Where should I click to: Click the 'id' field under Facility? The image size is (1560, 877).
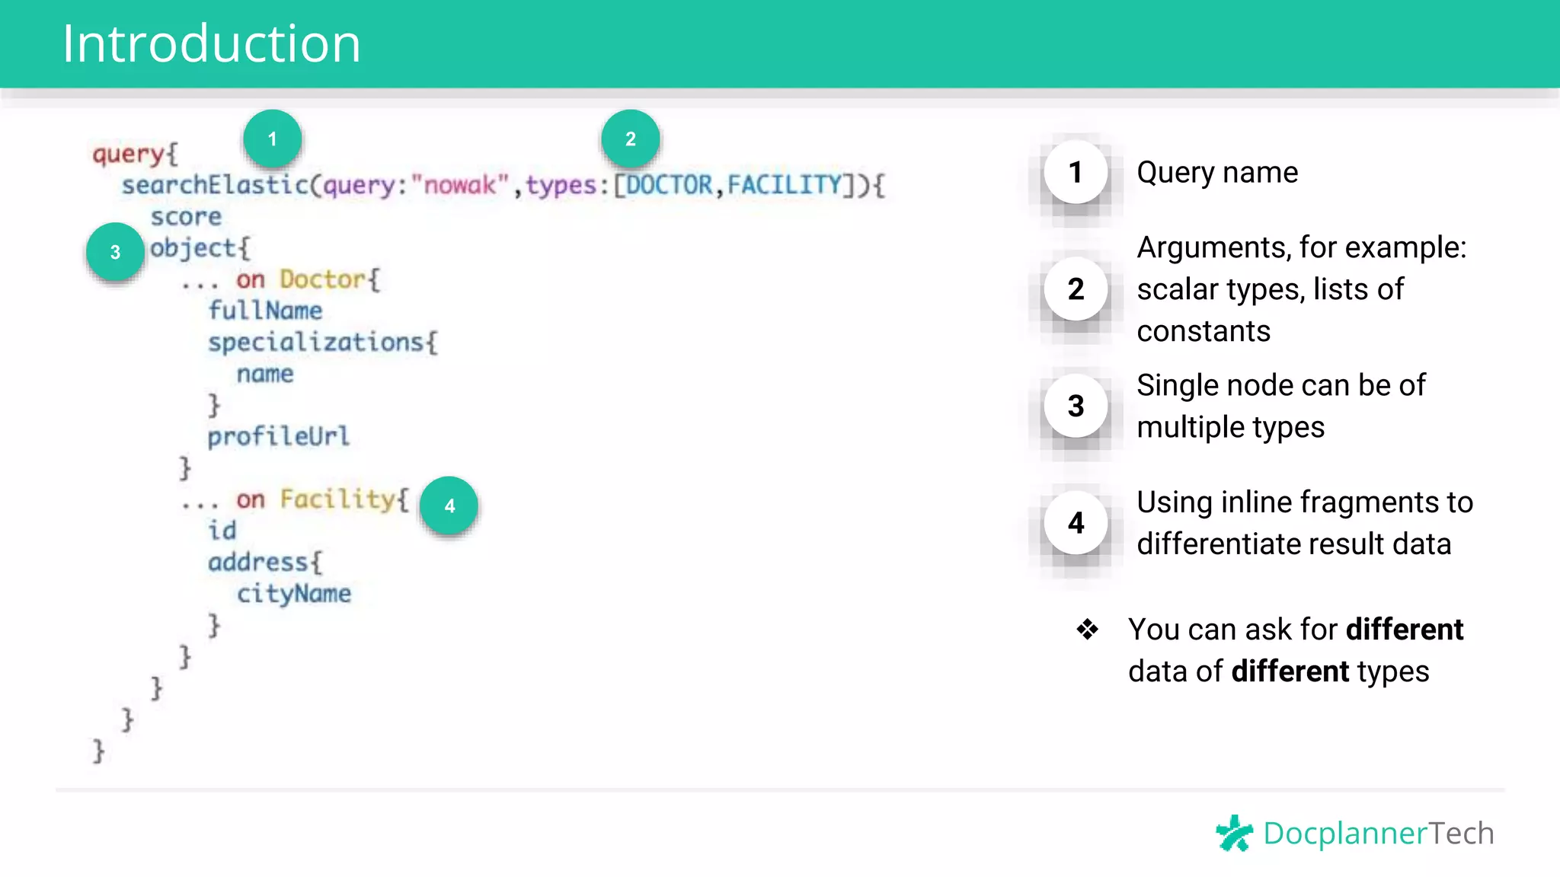pyautogui.click(x=222, y=530)
